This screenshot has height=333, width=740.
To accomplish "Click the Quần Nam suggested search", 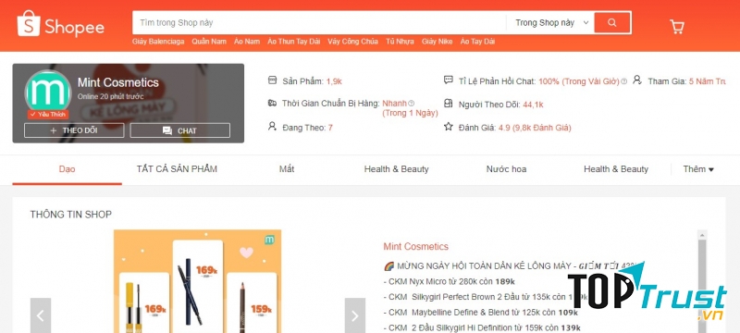I will click(209, 42).
